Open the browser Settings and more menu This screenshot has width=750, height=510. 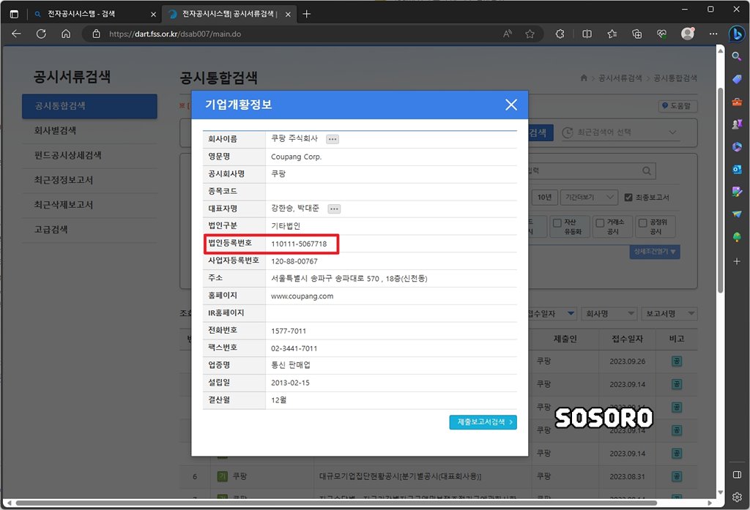[x=713, y=34]
